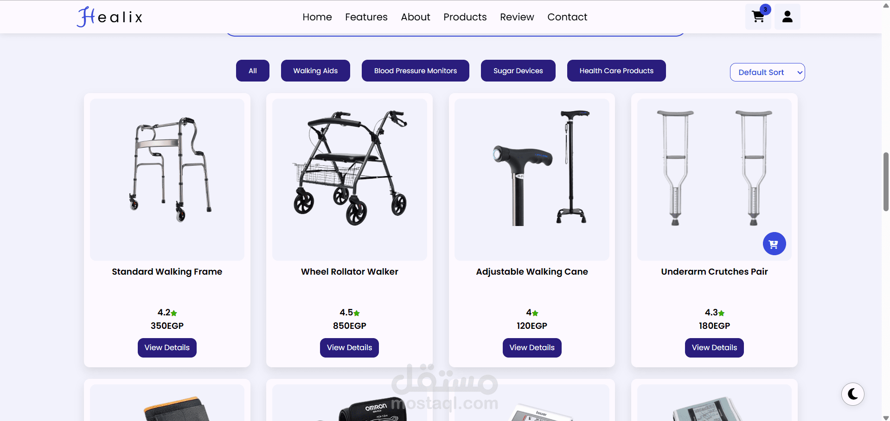This screenshot has height=421, width=890.
Task: Go to the Features menu item
Action: pos(366,17)
